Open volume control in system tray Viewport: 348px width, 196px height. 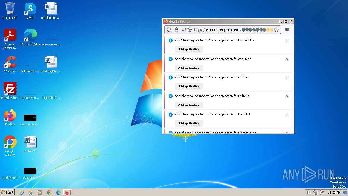coord(309,192)
